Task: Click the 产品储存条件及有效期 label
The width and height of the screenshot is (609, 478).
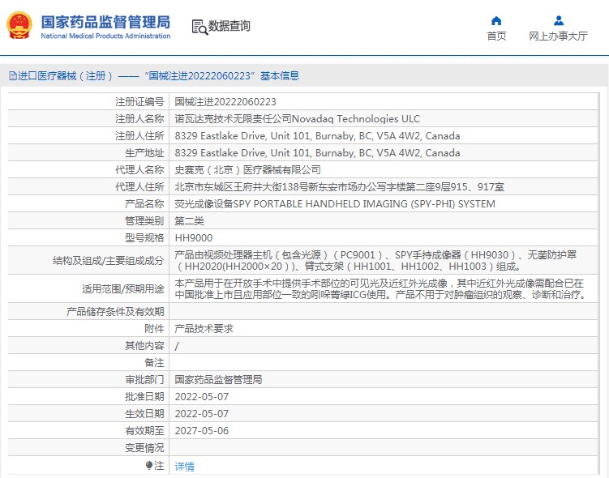Action: [x=115, y=312]
